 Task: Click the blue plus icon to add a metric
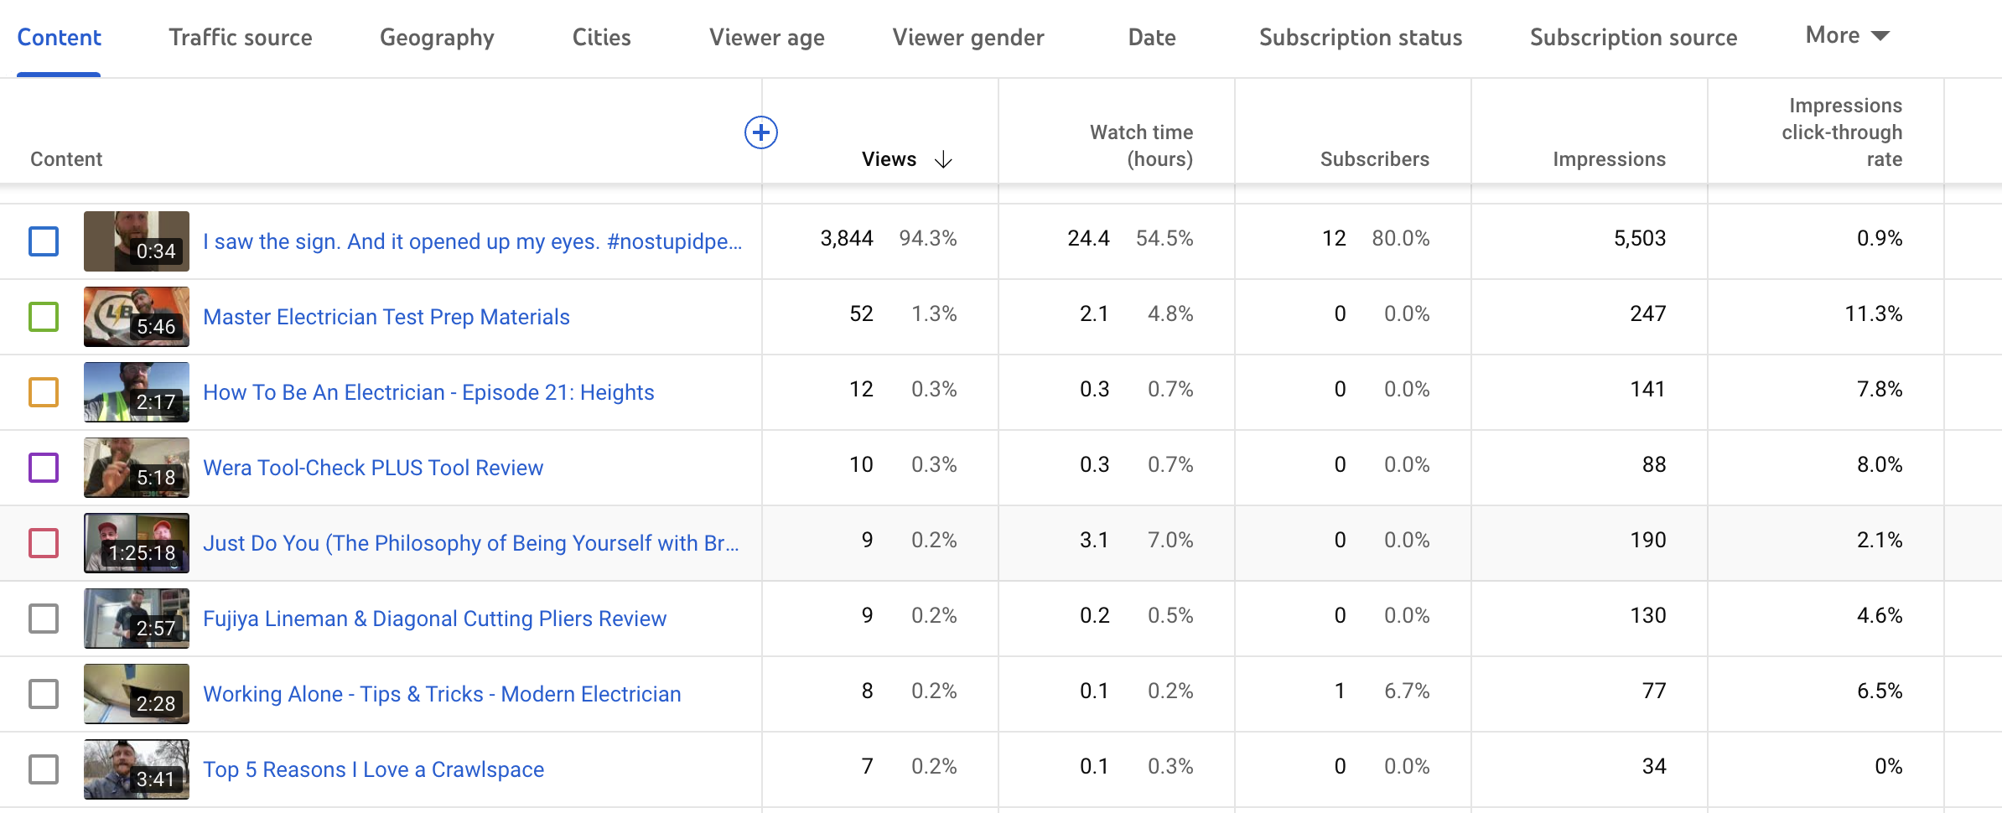(761, 132)
